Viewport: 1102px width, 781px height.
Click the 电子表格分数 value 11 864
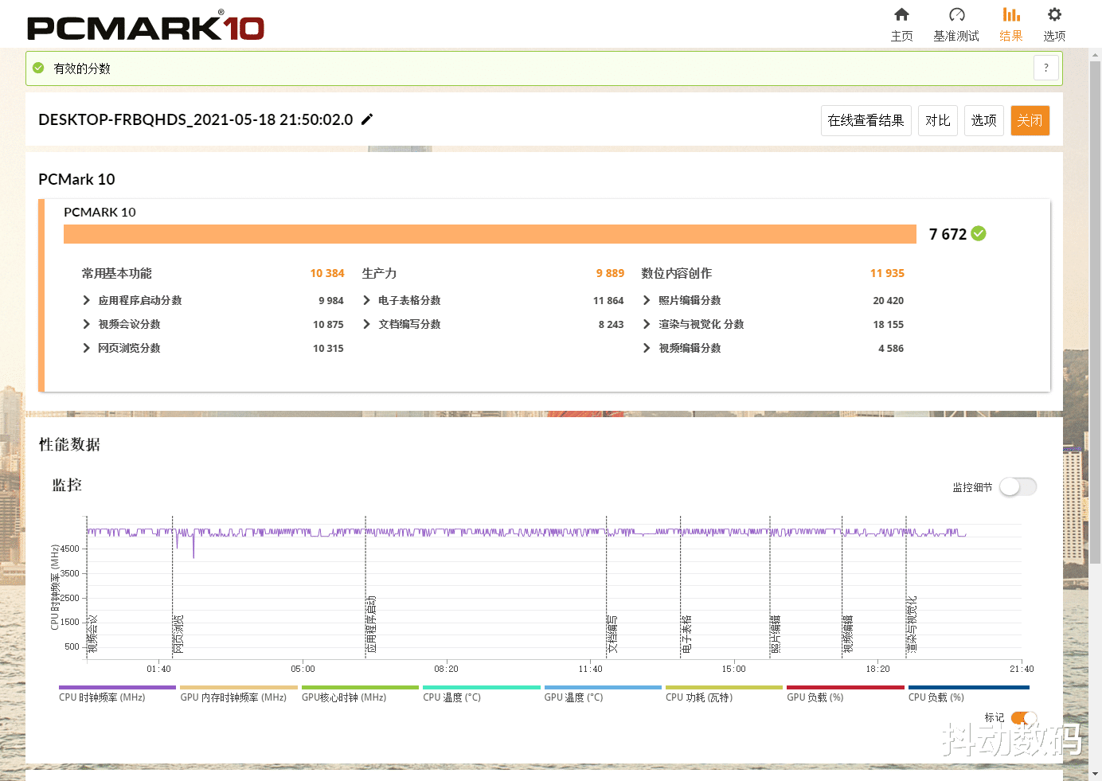608,300
